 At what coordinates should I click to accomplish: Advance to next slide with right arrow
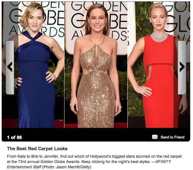pyautogui.click(x=182, y=68)
